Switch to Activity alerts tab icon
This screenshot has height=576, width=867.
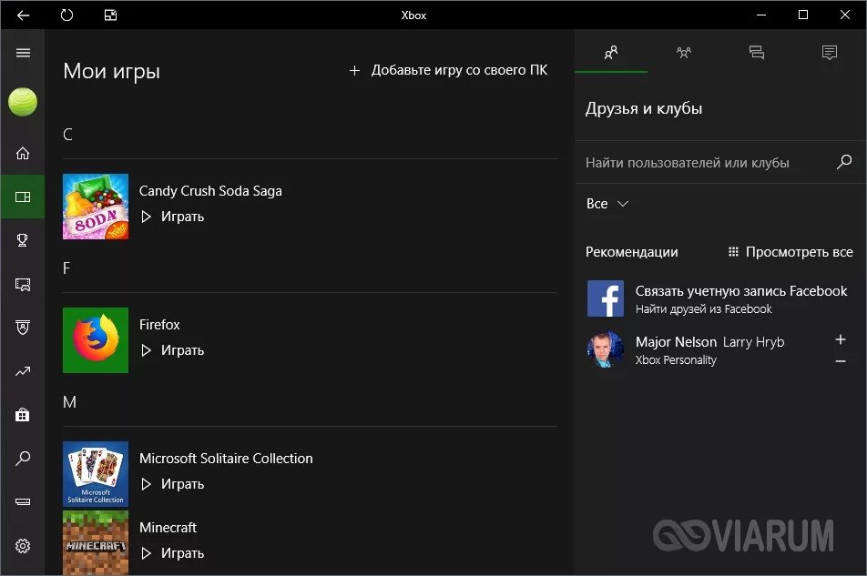click(x=830, y=53)
